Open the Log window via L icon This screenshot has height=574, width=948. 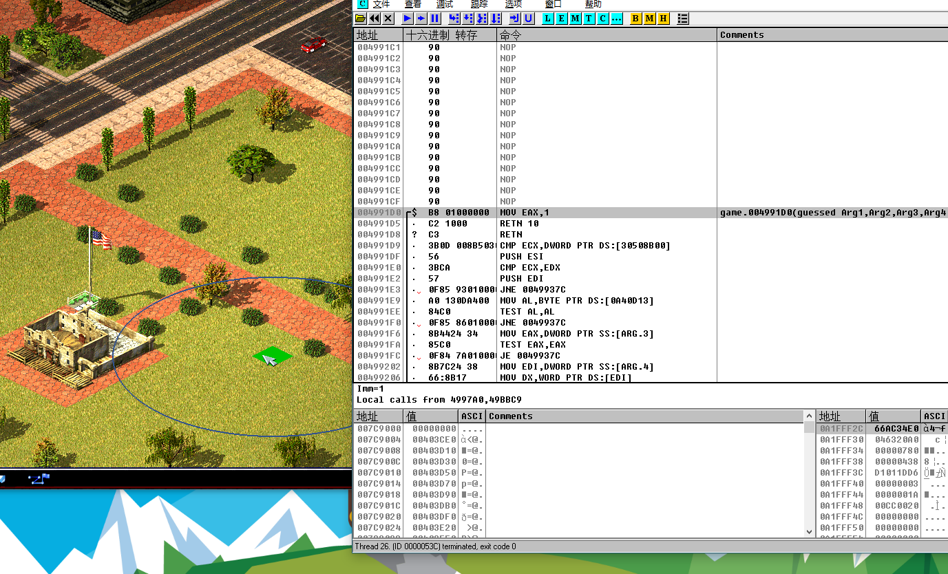(x=548, y=19)
